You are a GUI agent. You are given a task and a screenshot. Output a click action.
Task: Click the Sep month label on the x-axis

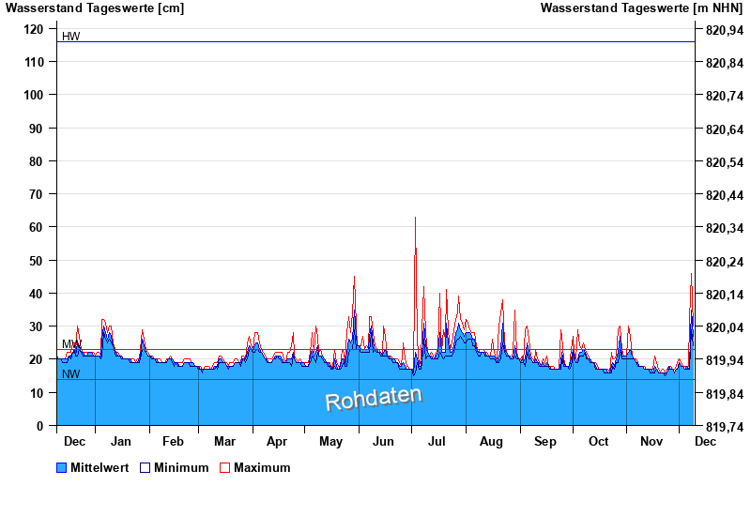tap(545, 441)
